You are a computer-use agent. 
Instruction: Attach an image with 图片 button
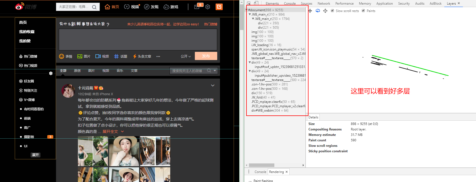pos(84,56)
